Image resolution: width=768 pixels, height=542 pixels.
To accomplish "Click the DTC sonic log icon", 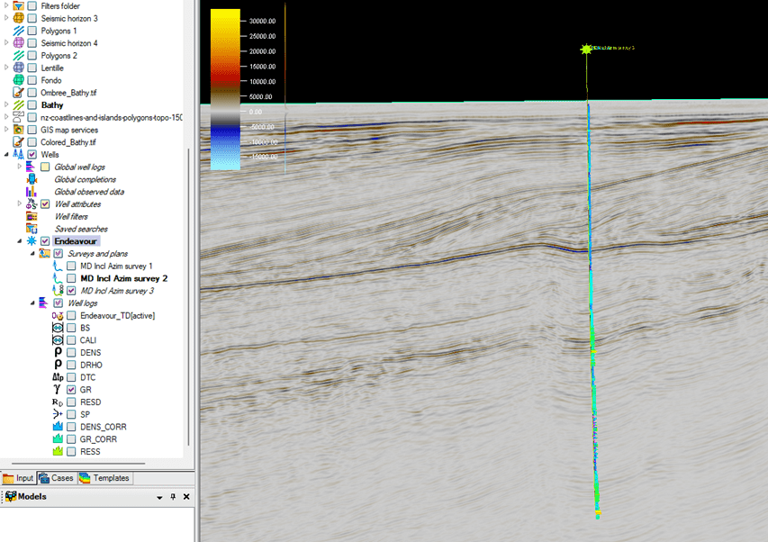I will 58,377.
